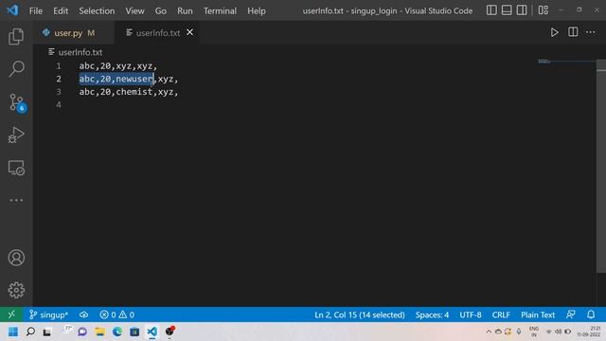Open Microsoft Edge on taskbar
Image resolution: width=606 pixels, height=341 pixels.
[x=117, y=332]
